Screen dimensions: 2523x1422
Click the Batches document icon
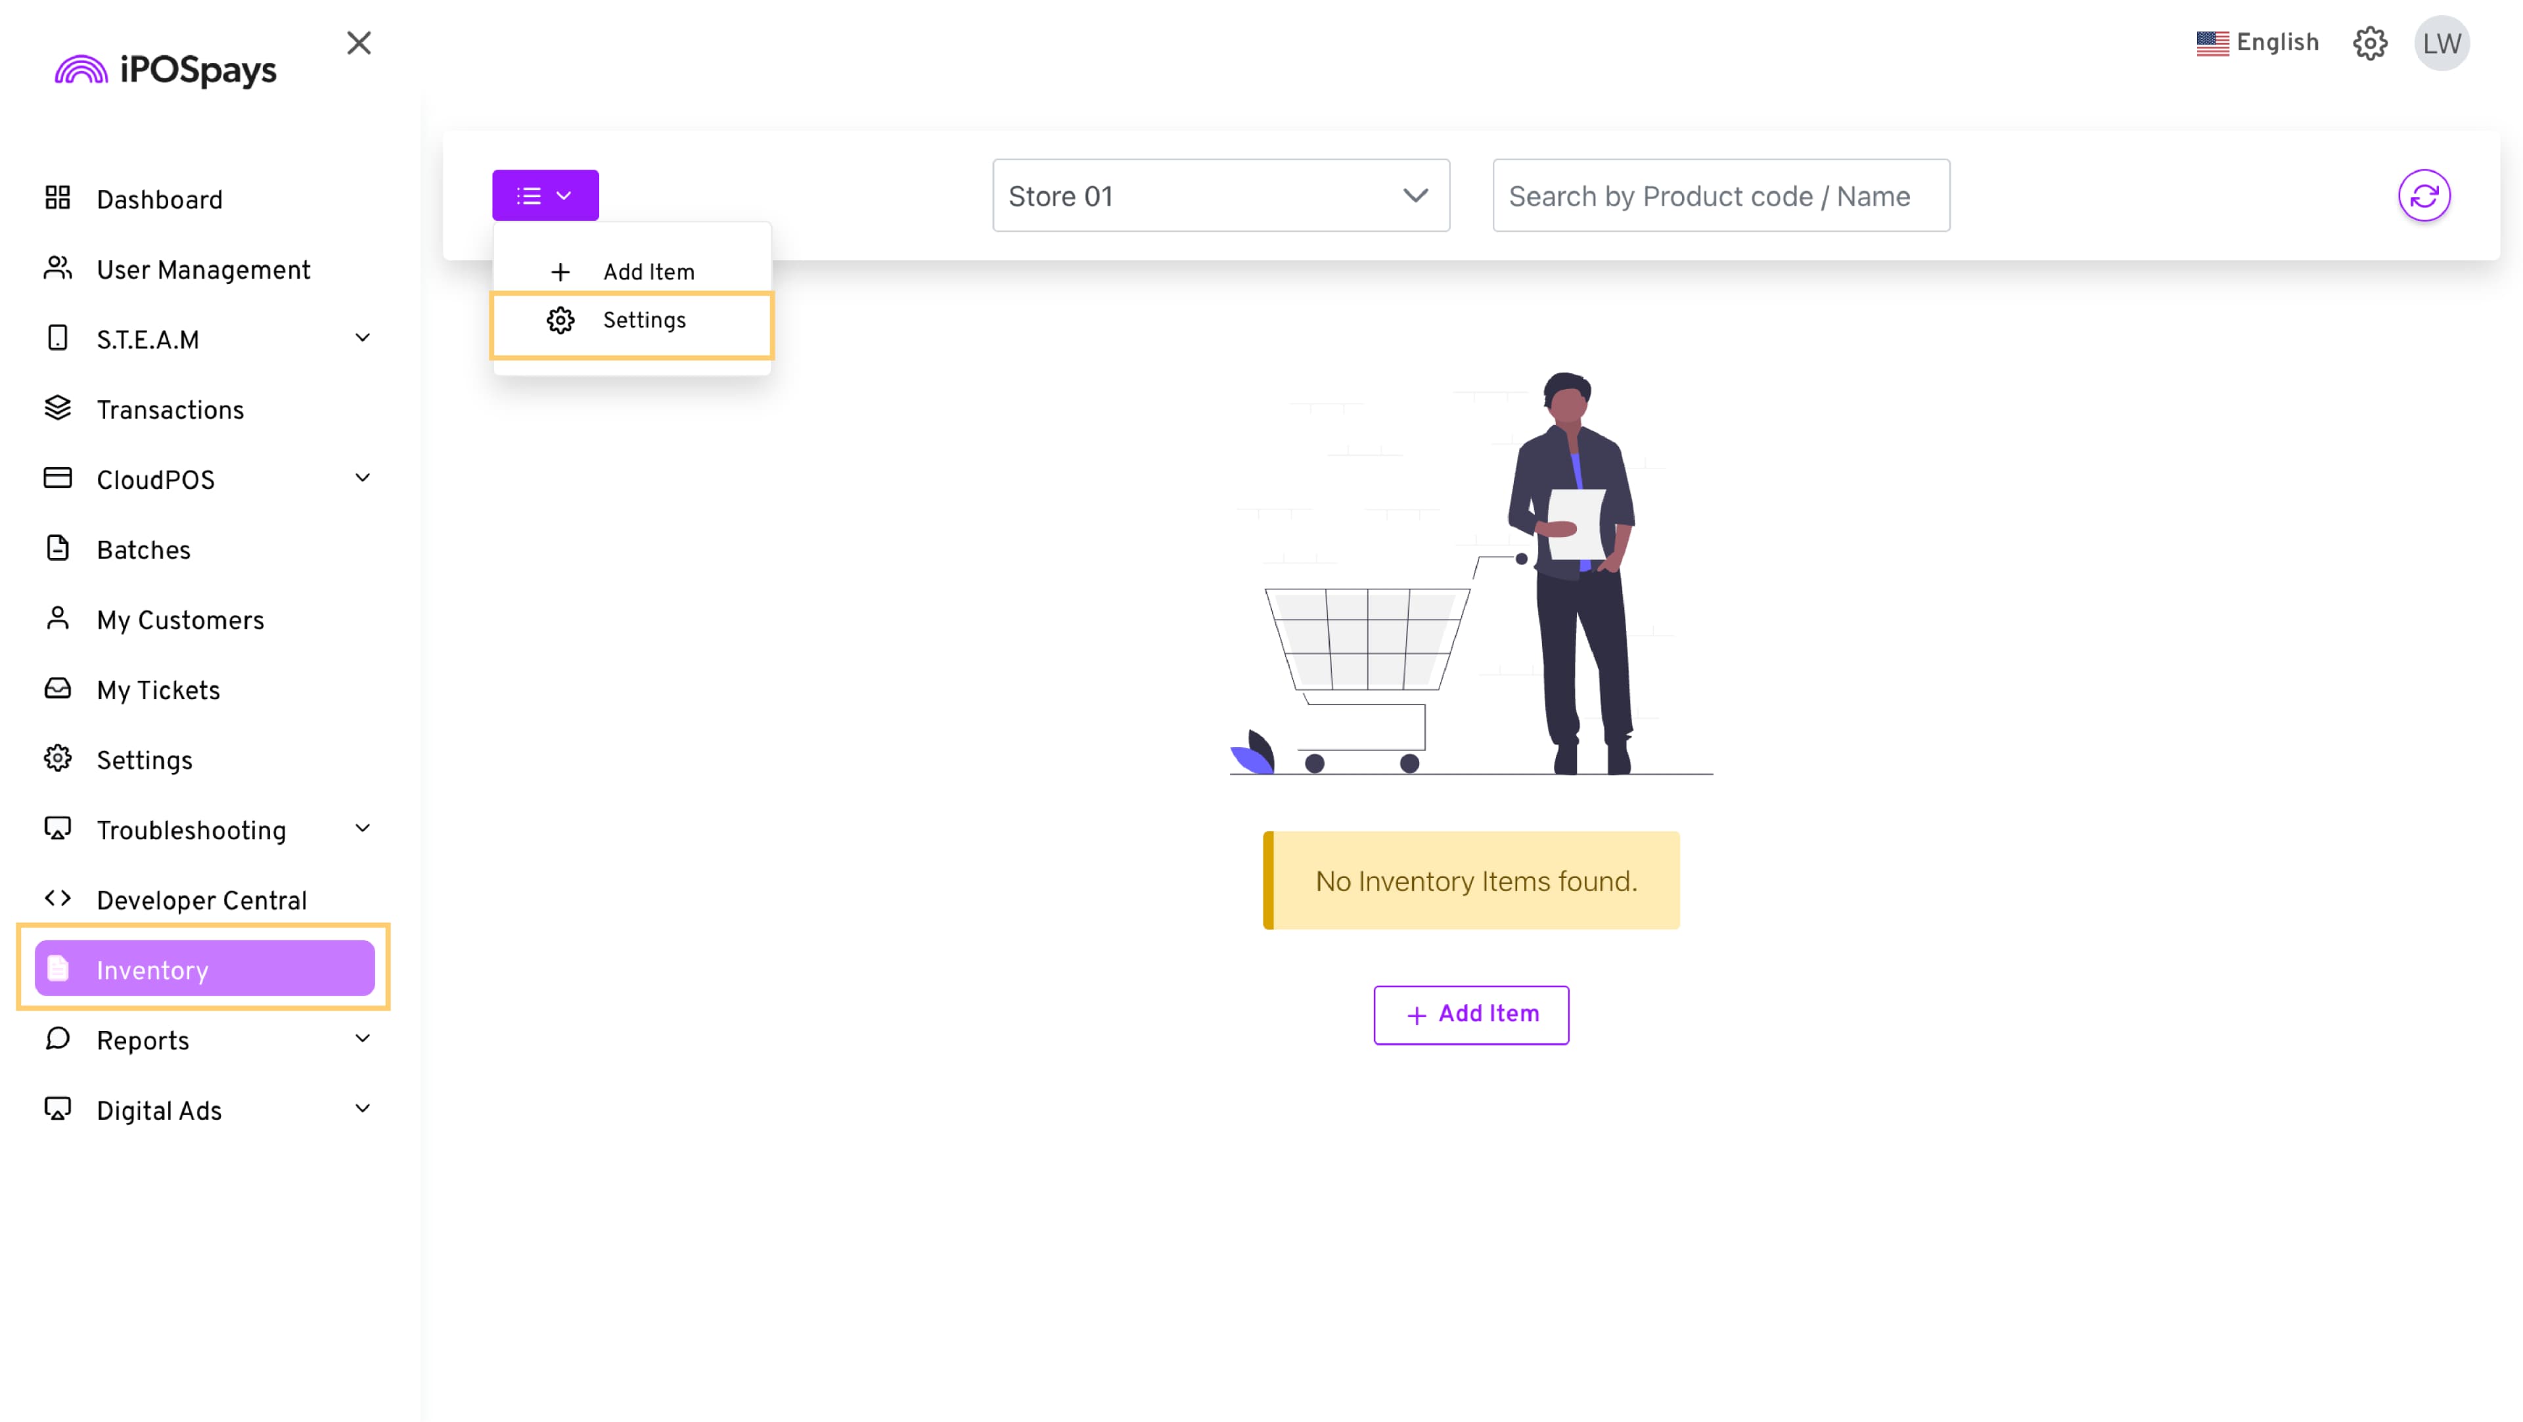58,549
